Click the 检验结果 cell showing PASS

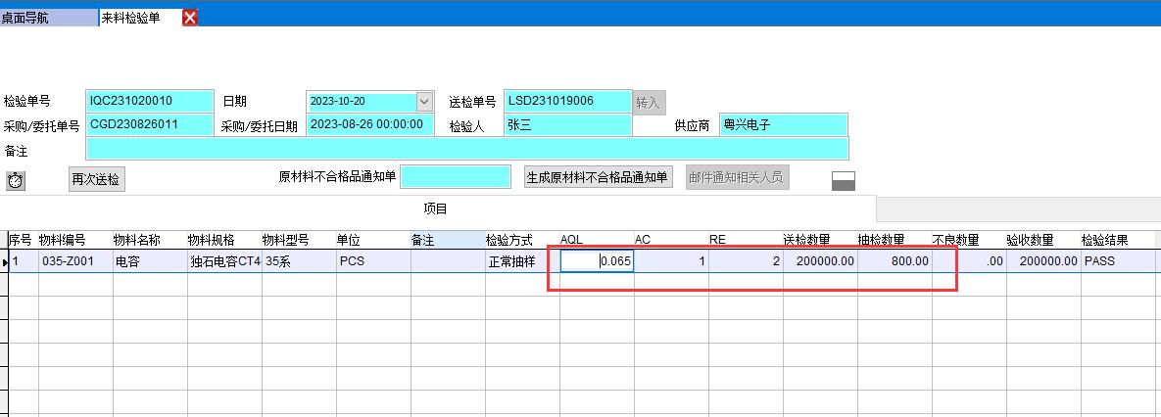(1120, 261)
